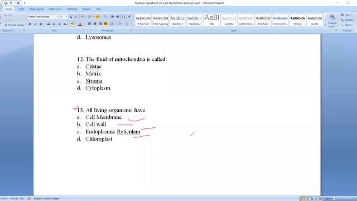
Task: Click the Decrease Indent icon
Action: [113, 17]
